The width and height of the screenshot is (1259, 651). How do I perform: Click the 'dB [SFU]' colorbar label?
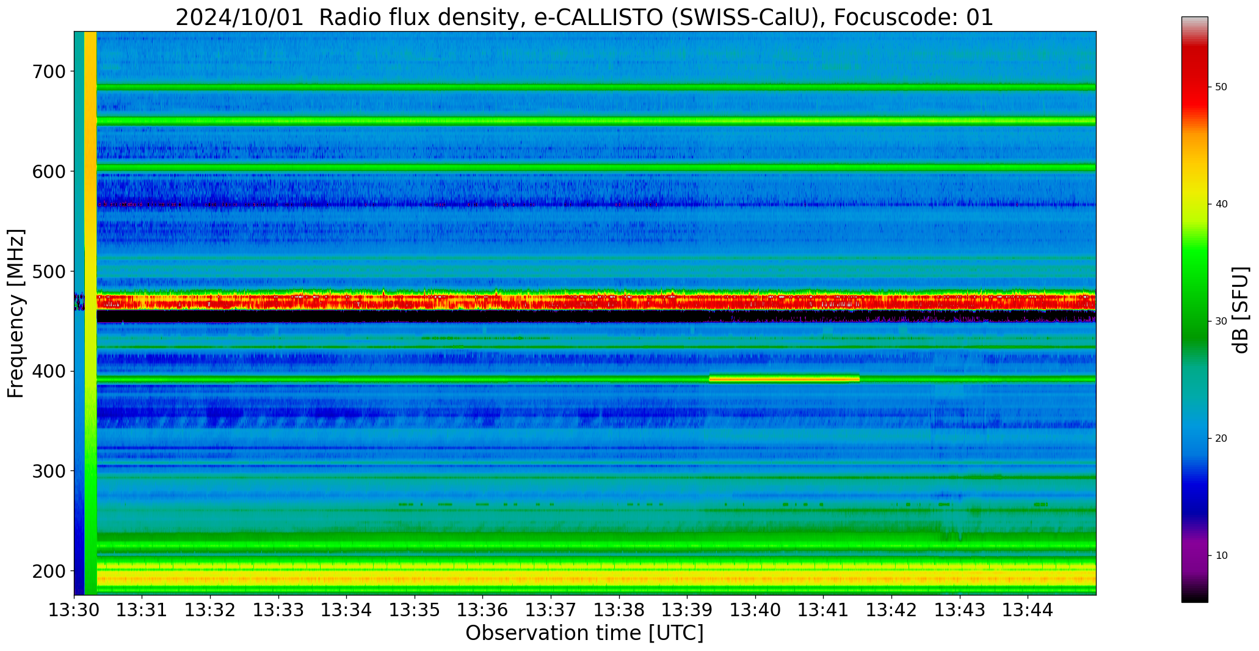click(1241, 310)
